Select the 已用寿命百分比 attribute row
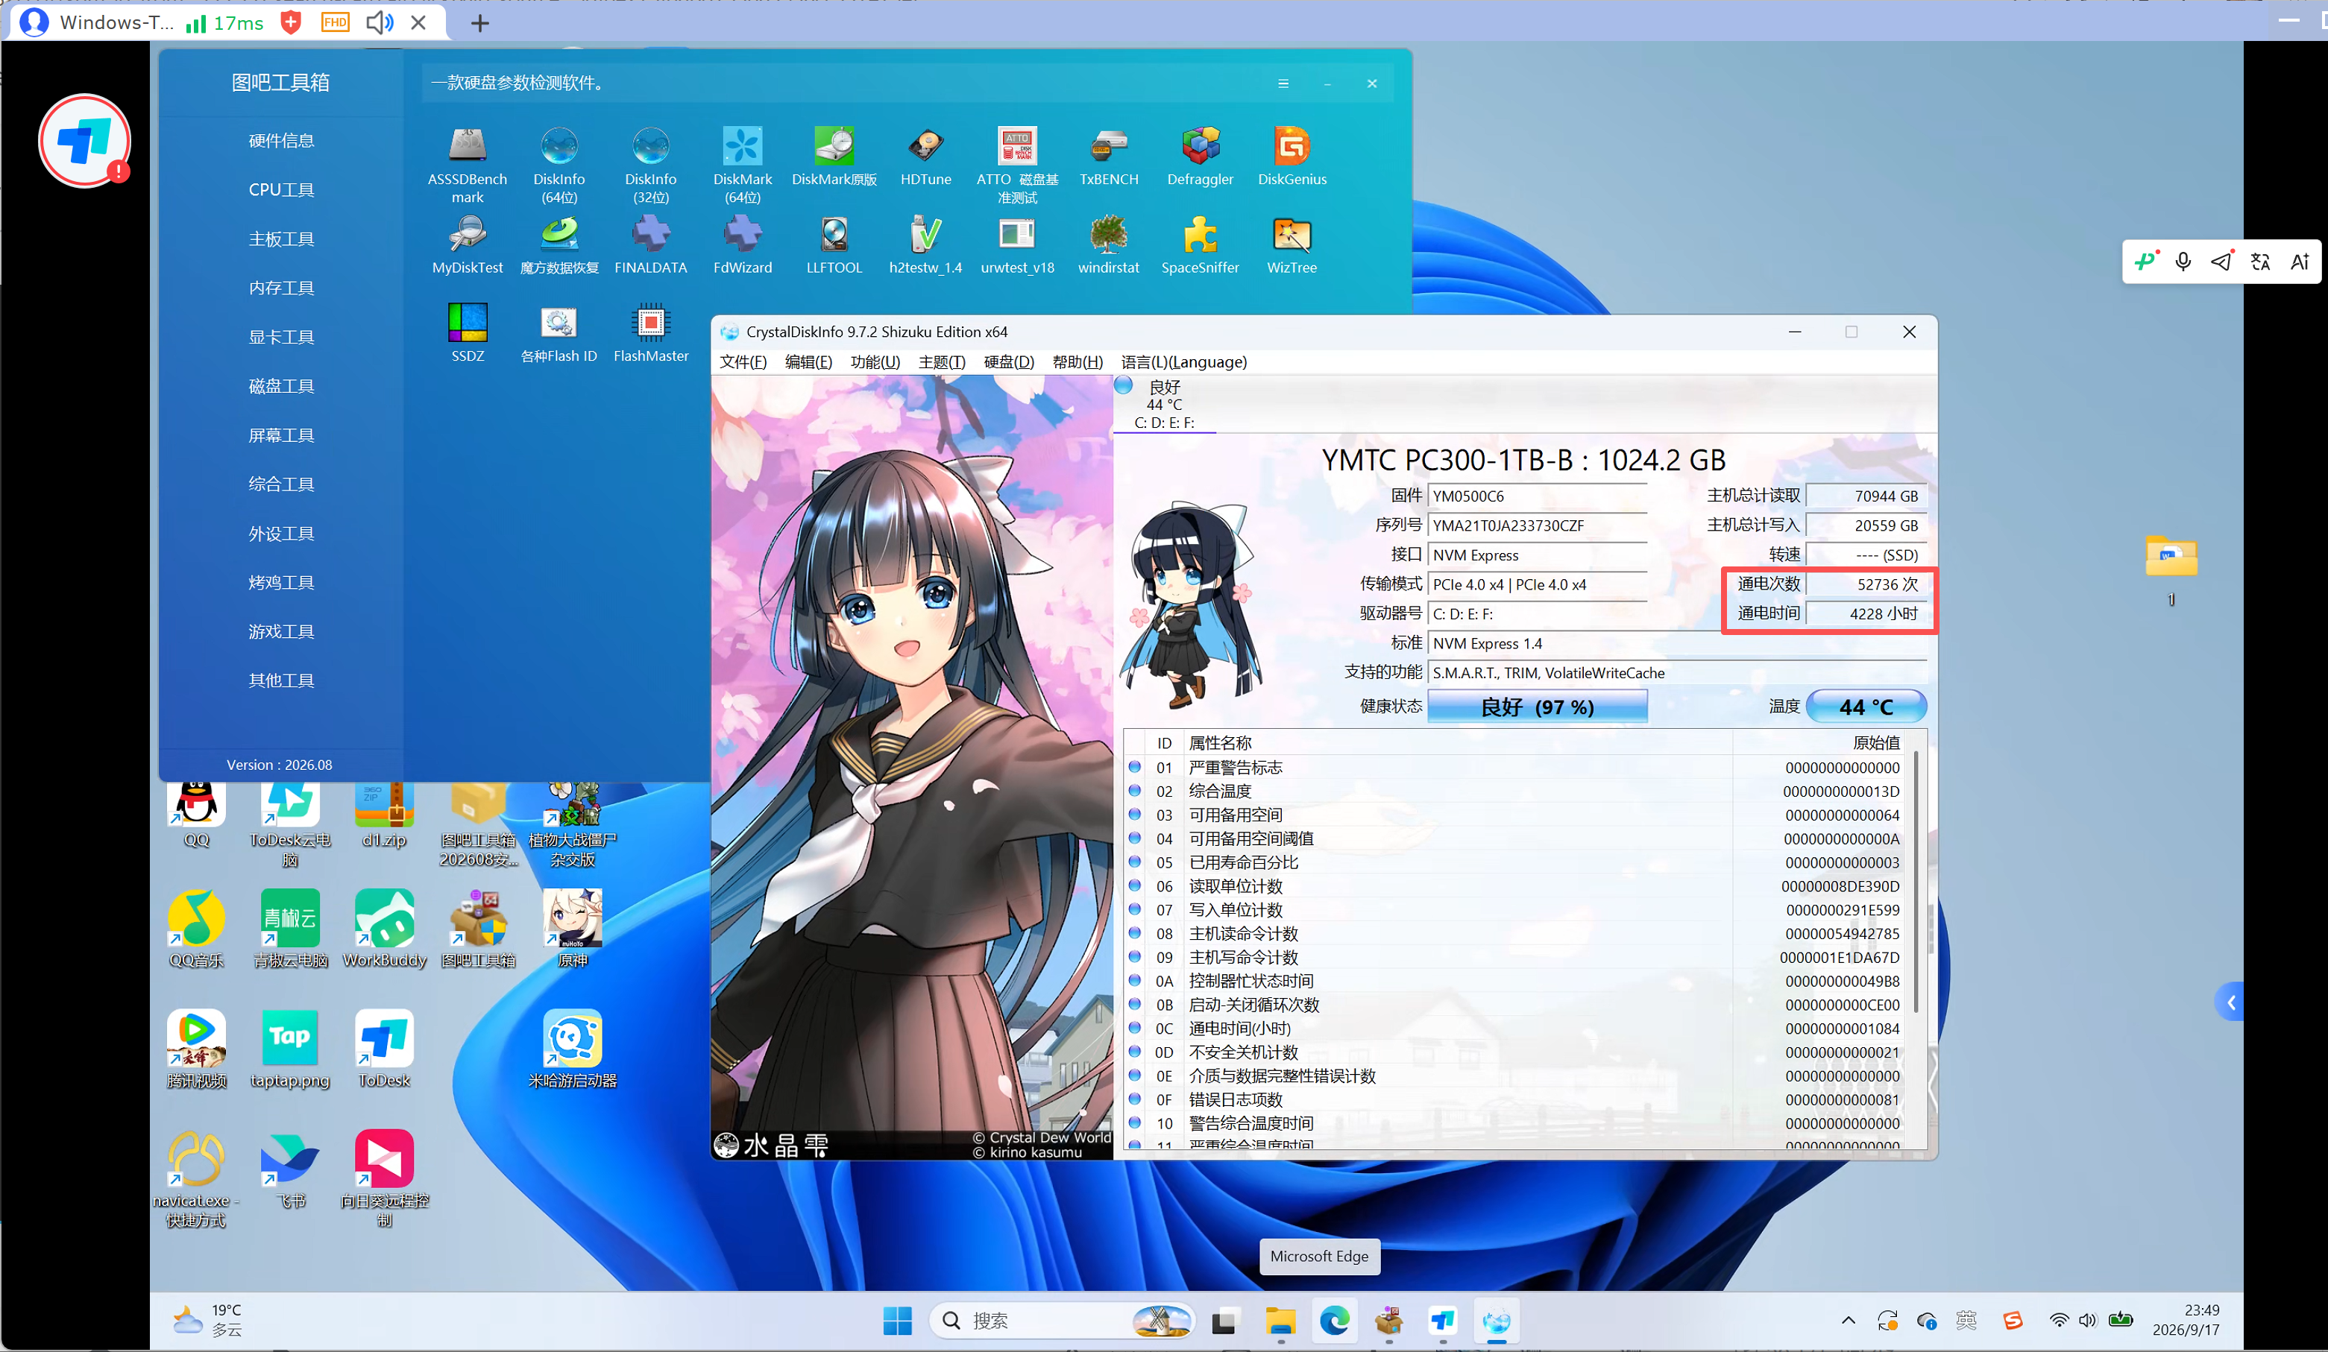Screen dimensions: 2328x1352 click(x=1517, y=862)
